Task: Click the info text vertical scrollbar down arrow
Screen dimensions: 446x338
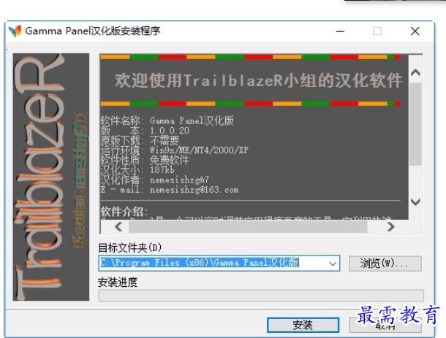Action: [415, 202]
